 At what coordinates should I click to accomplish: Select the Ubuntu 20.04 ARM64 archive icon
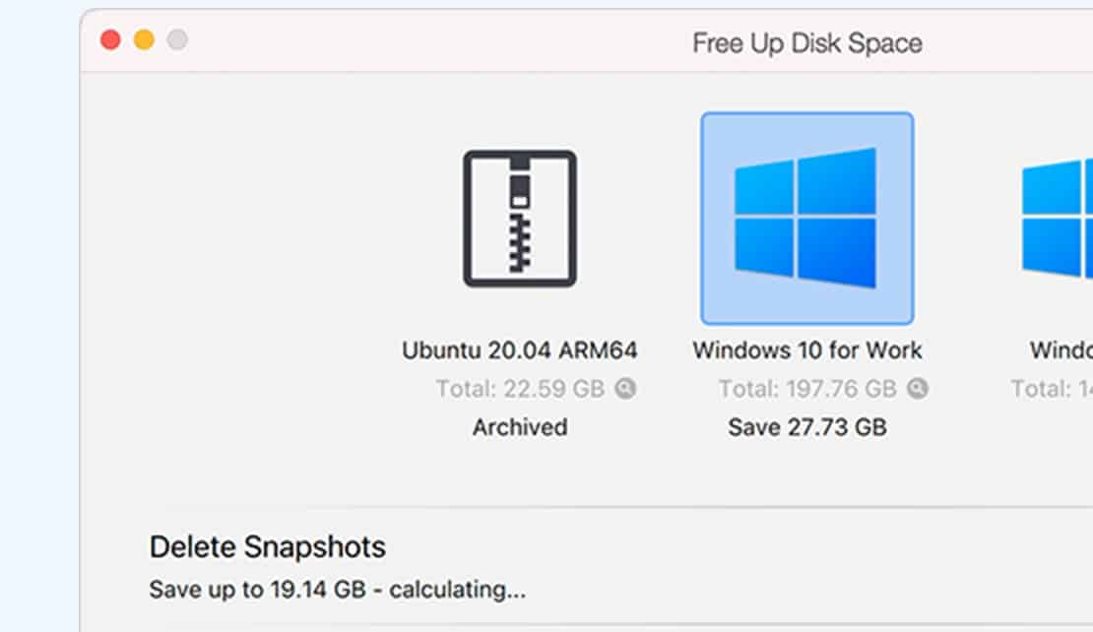[520, 219]
